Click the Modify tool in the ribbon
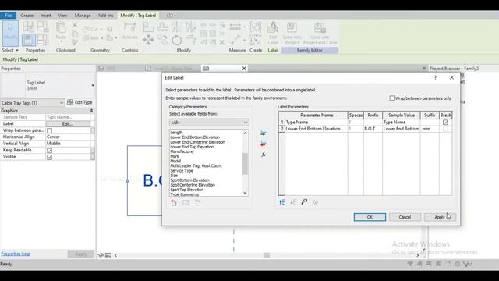 (10, 34)
